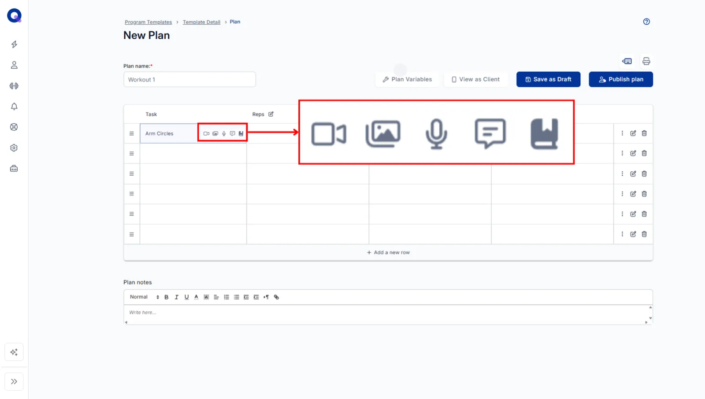Open Plan Variables

(x=407, y=79)
